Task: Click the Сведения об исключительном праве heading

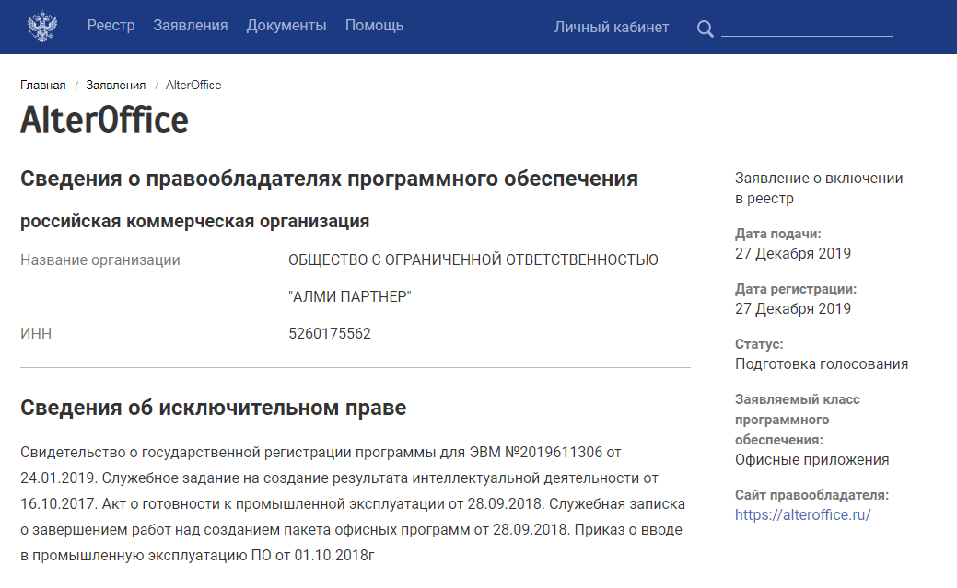Action: [x=213, y=408]
